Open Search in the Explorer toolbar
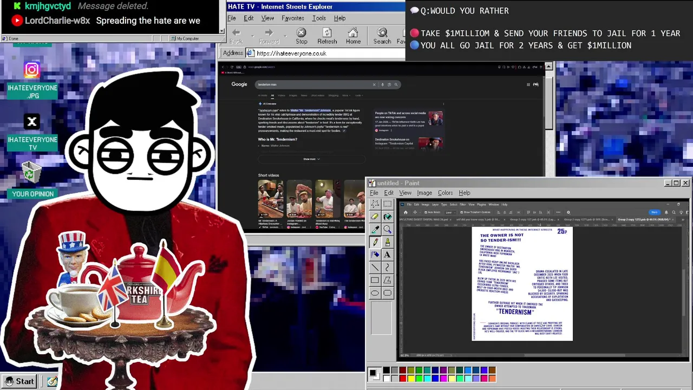 382,33
